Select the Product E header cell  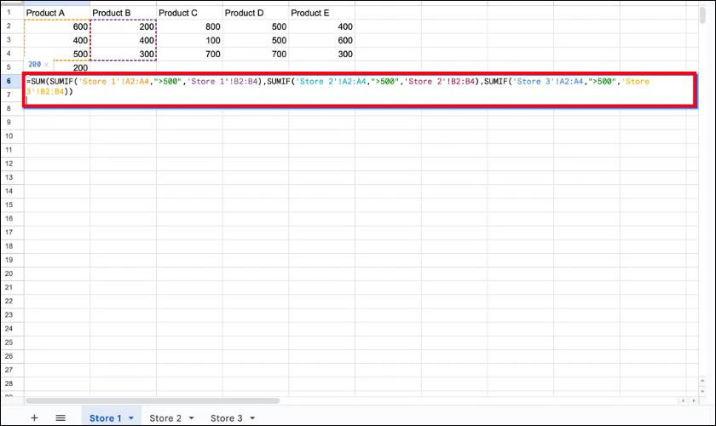[x=322, y=13]
